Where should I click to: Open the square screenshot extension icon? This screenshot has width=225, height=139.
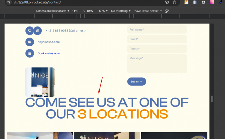[x=203, y=2]
